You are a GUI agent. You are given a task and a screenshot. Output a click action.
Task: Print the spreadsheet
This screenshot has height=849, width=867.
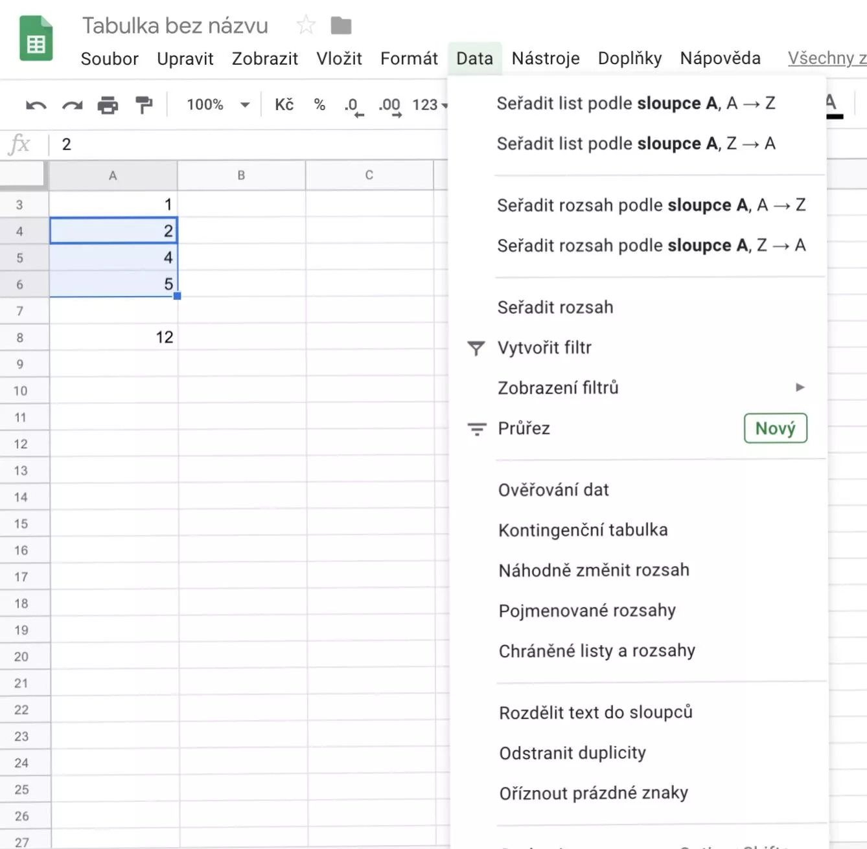tap(108, 105)
